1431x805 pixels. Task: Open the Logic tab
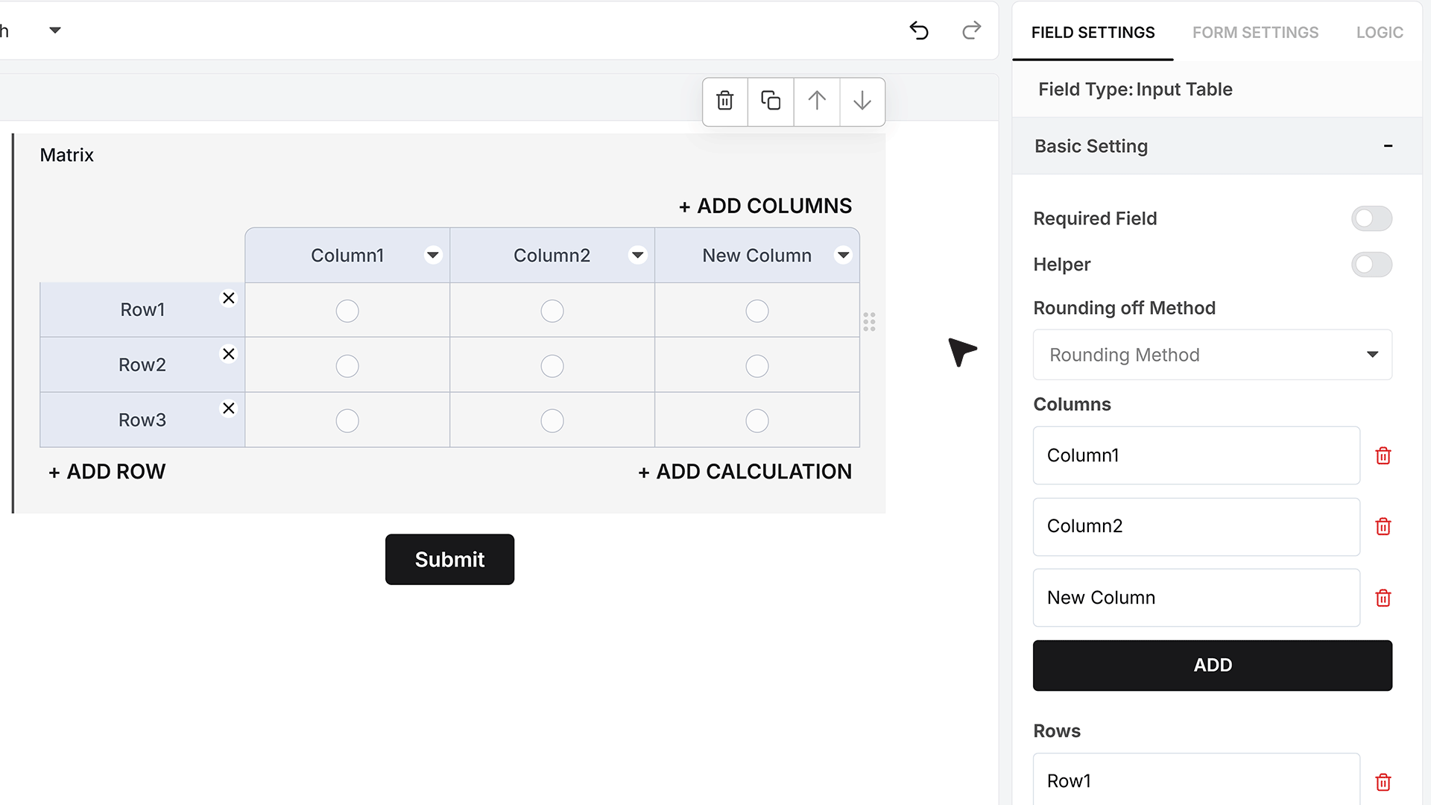[1380, 33]
